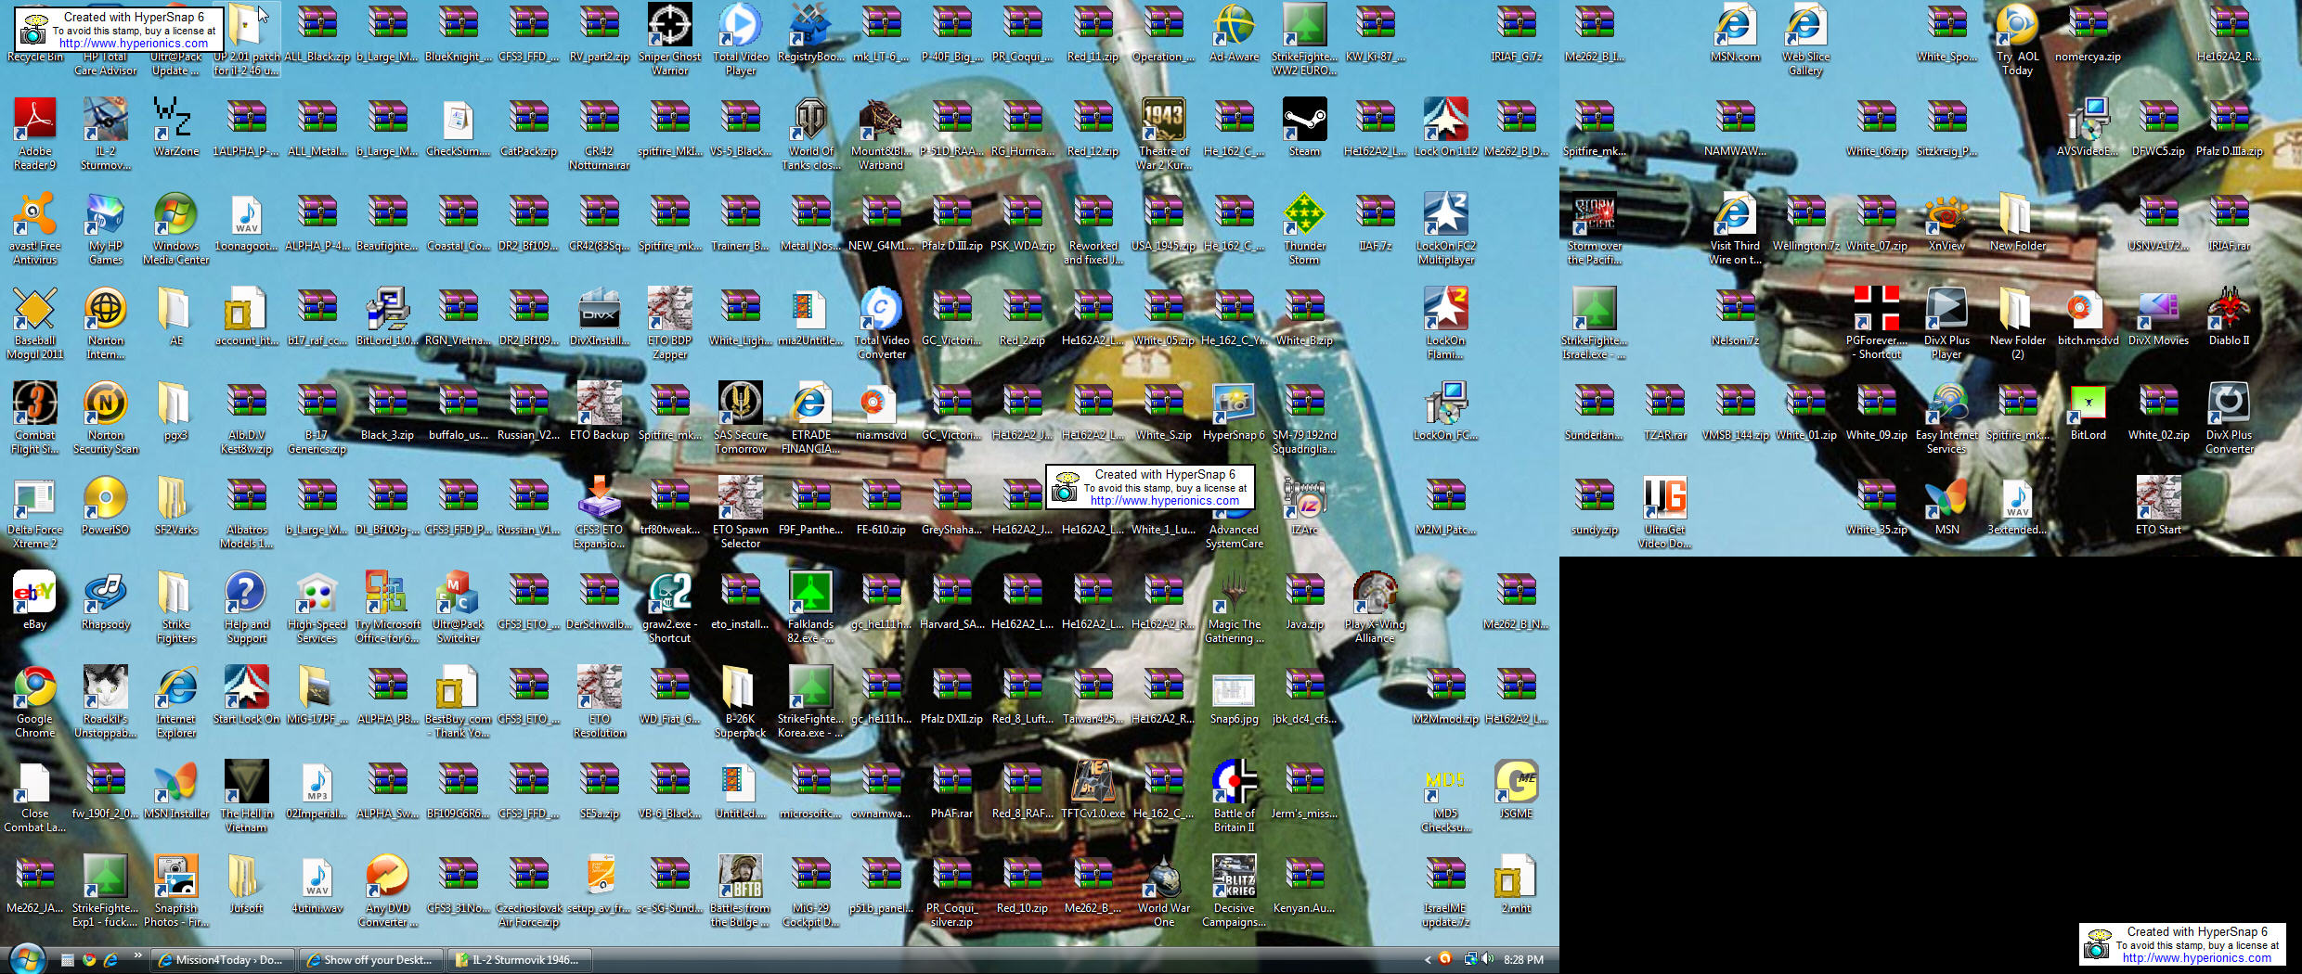The image size is (2302, 974).
Task: Click the 8:28 PM taskbar clock
Action: click(1523, 960)
